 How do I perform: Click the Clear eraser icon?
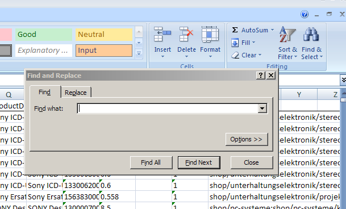235,55
